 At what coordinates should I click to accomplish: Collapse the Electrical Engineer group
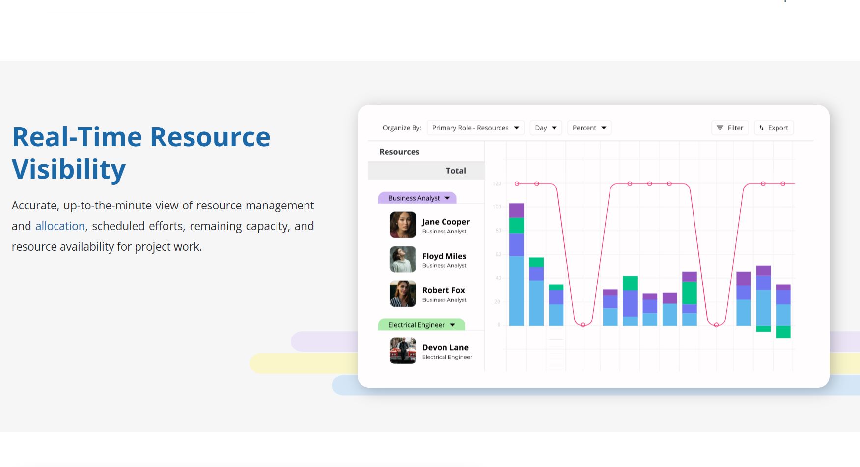coord(452,324)
